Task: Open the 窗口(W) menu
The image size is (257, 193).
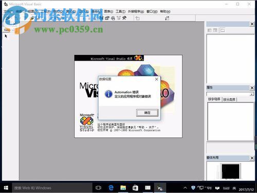Action: 152,11
